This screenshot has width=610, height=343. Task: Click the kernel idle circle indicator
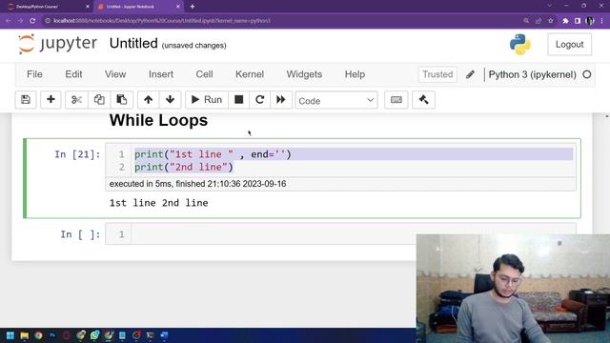[x=587, y=74]
